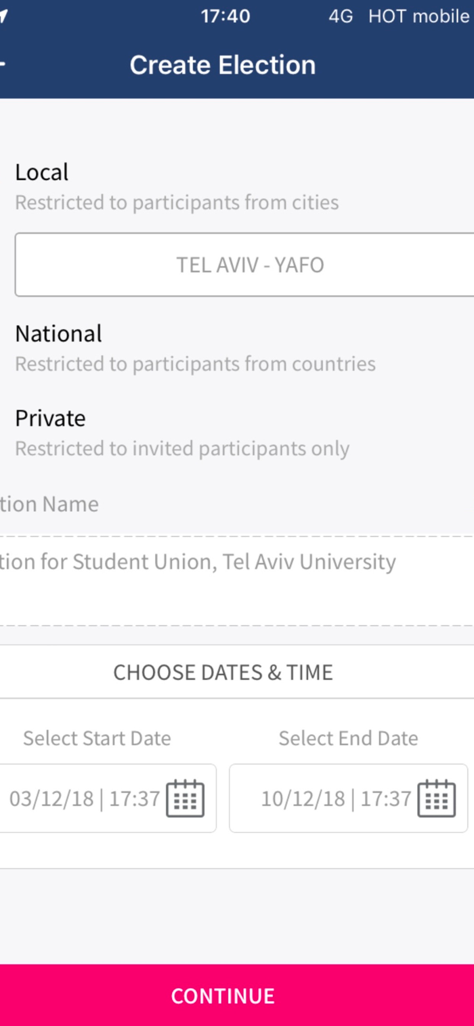Click the CHOOSE DATES & TIME header

tap(223, 672)
